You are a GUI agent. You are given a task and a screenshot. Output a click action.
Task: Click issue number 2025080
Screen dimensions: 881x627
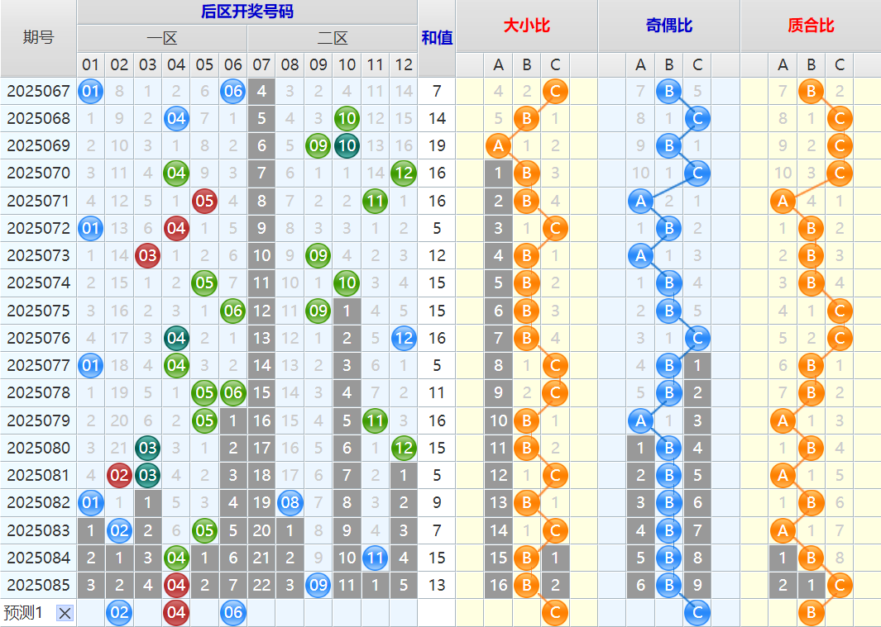click(x=38, y=448)
